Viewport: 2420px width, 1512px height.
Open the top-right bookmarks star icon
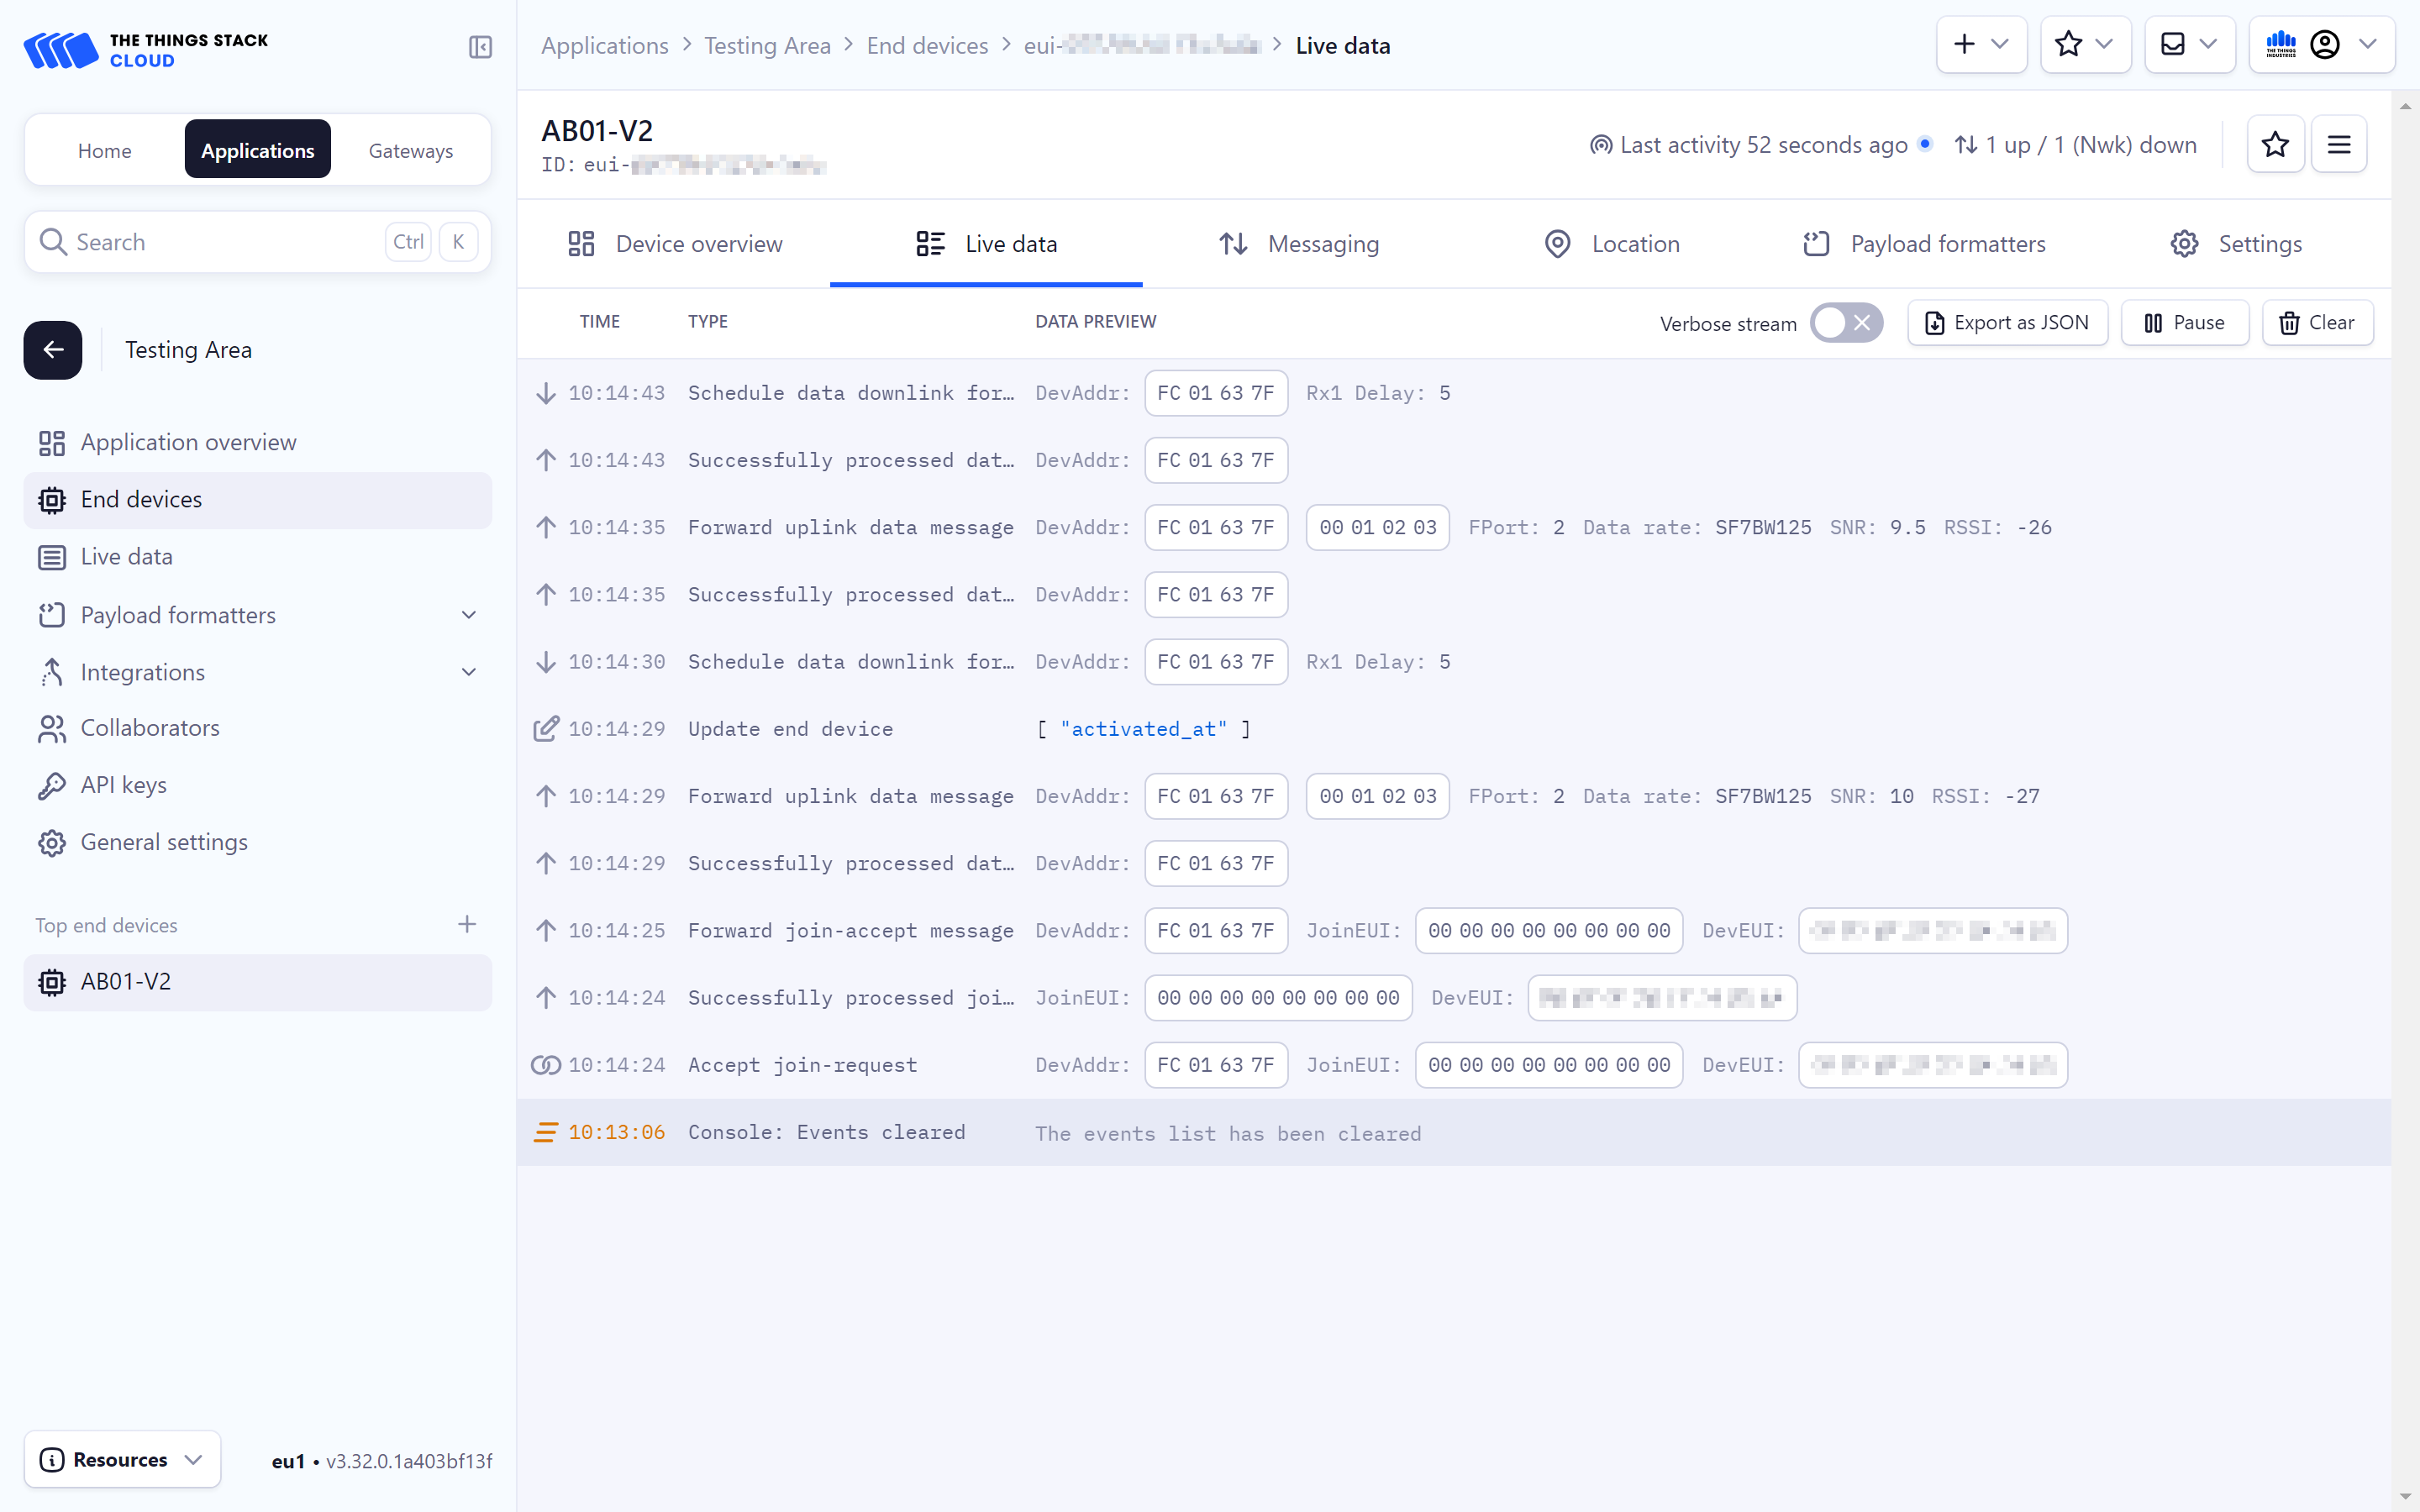point(2070,44)
